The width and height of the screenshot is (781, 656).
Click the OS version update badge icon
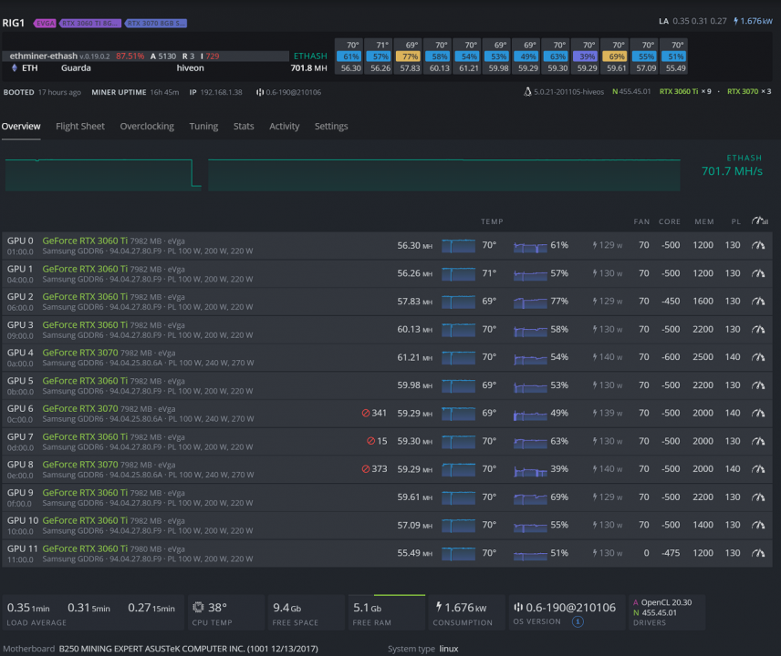coord(578,622)
